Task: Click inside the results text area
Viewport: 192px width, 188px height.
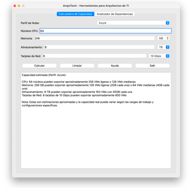Action: click(96, 120)
